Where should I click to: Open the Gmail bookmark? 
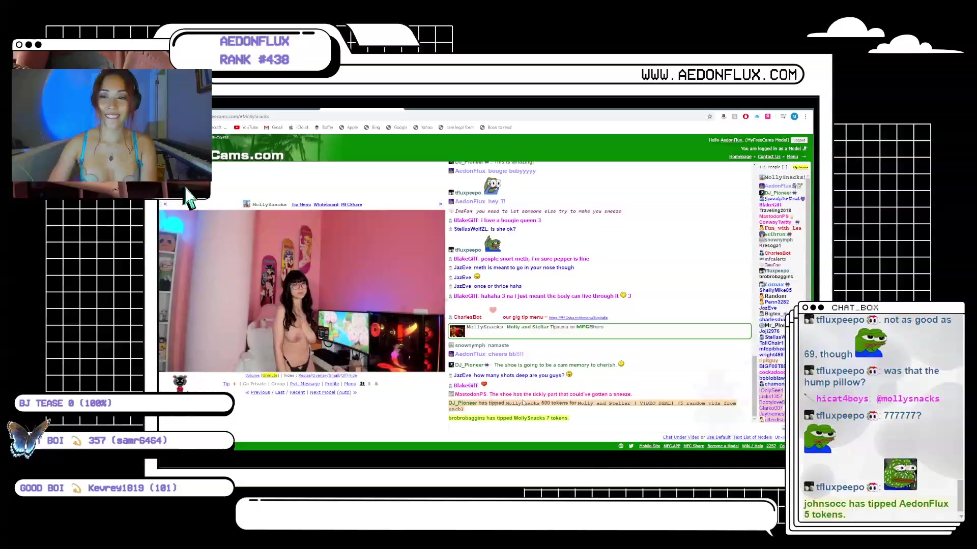(x=273, y=128)
